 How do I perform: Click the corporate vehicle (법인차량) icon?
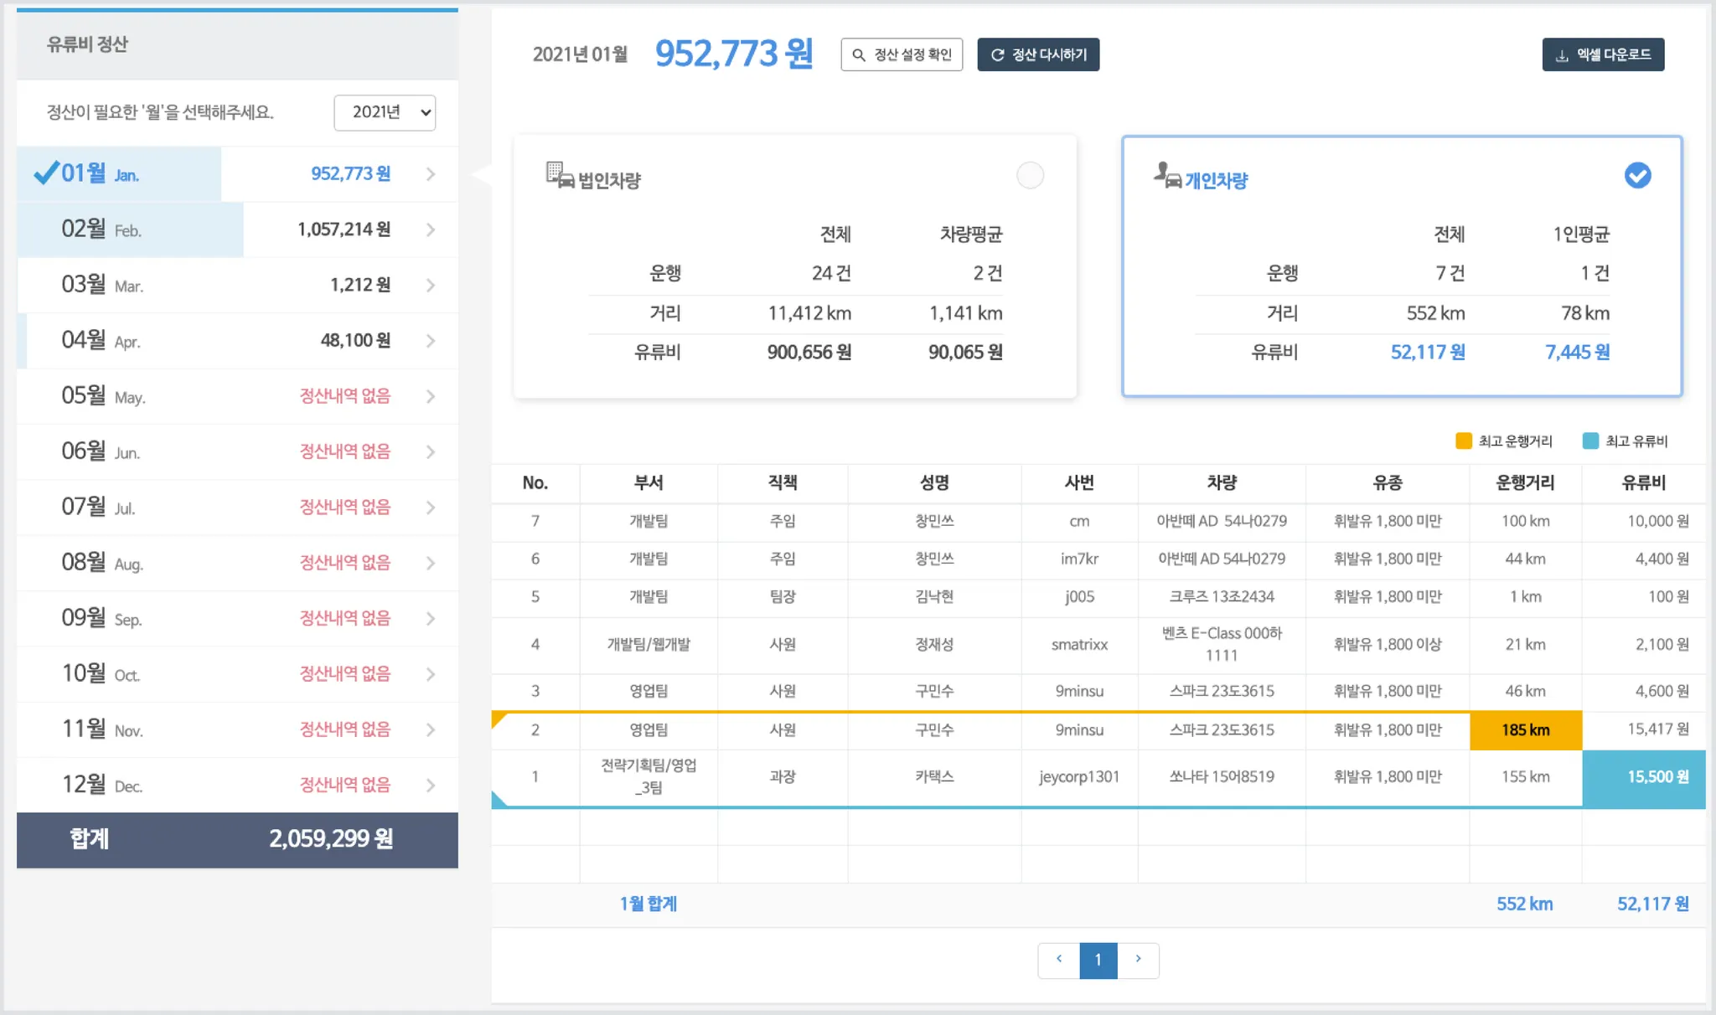[560, 176]
